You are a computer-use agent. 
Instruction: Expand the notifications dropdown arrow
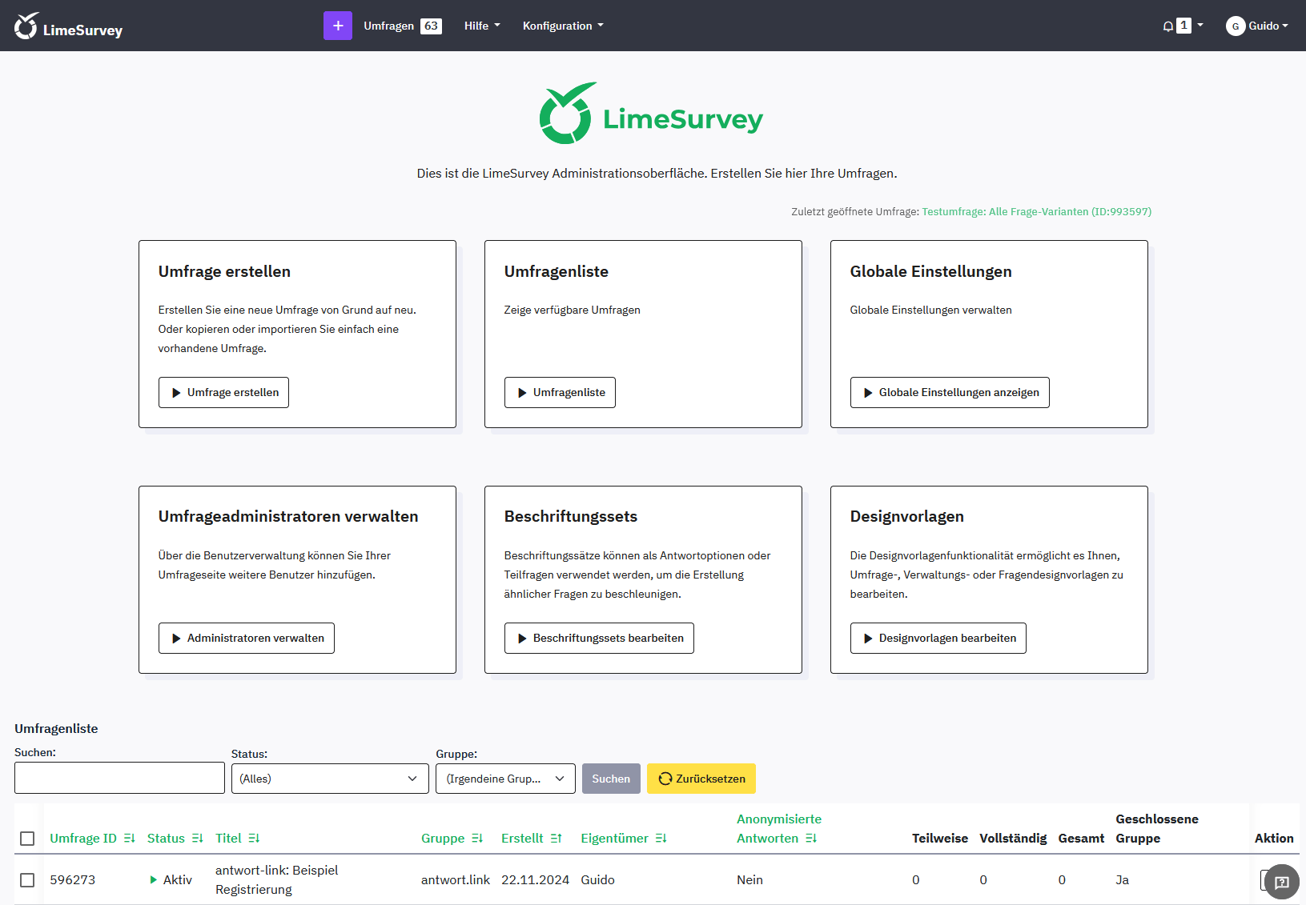tap(1200, 26)
